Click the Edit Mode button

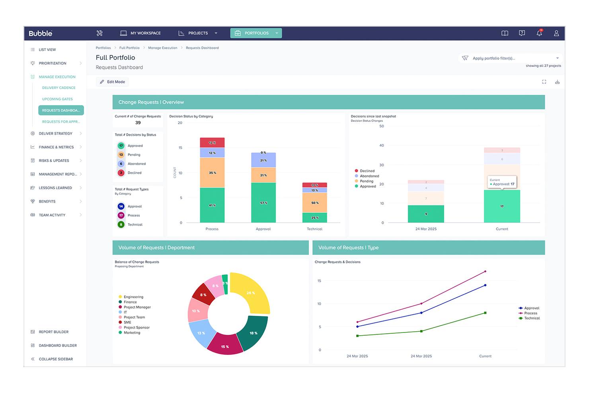coord(112,82)
